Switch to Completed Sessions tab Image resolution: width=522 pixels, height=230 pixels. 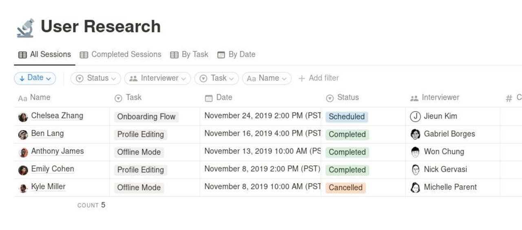[x=121, y=55]
